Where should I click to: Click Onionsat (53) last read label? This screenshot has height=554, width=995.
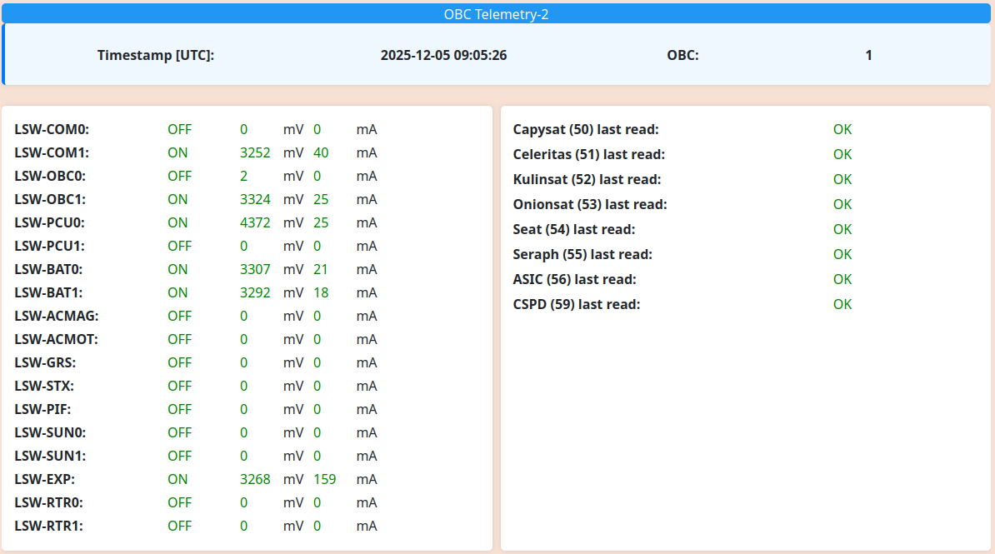pos(590,205)
